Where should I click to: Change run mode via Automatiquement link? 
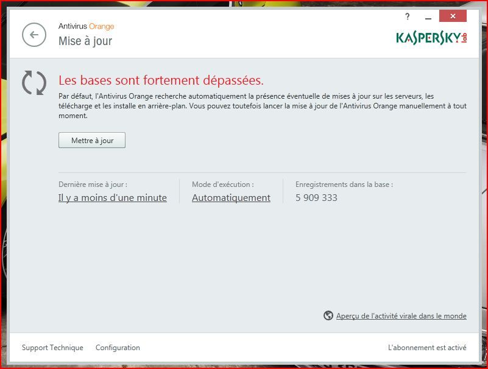[x=232, y=198]
